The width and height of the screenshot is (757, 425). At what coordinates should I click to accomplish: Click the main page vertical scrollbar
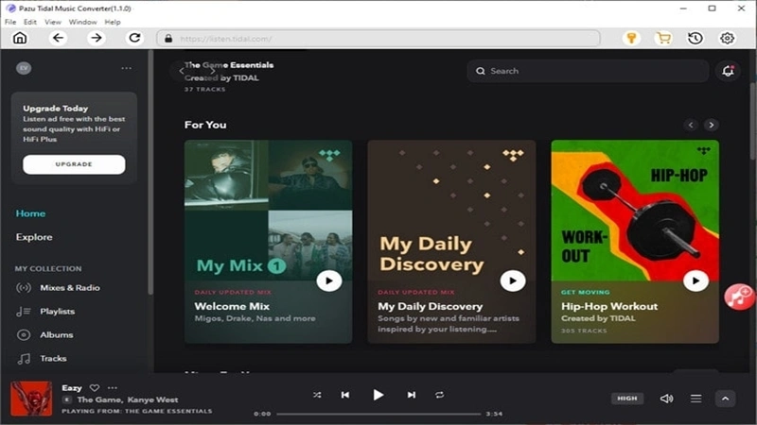(x=752, y=121)
